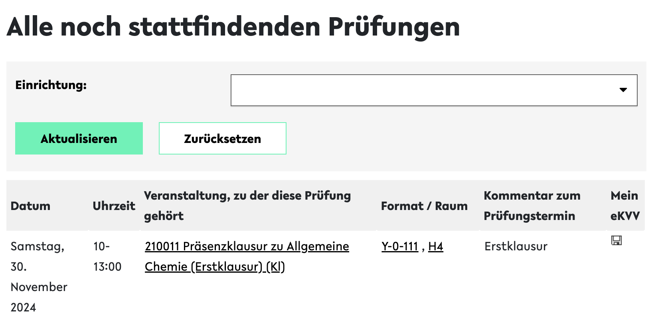Viewport: 656px width, 321px height.
Task: Click the page heading Alle noch stattfindenden Prüfungen
Action: click(233, 27)
